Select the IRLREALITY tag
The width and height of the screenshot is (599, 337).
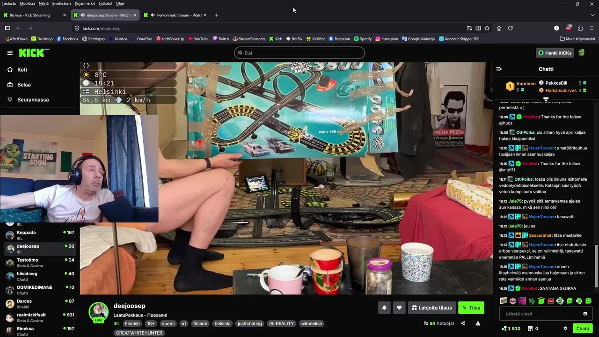(281, 323)
